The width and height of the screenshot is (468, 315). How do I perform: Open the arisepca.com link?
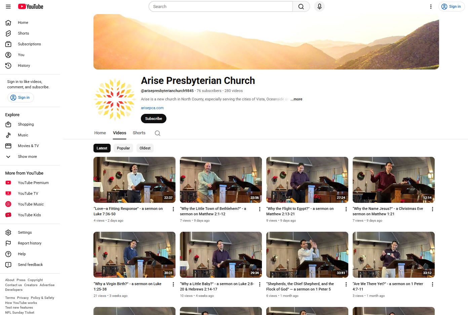click(x=152, y=108)
